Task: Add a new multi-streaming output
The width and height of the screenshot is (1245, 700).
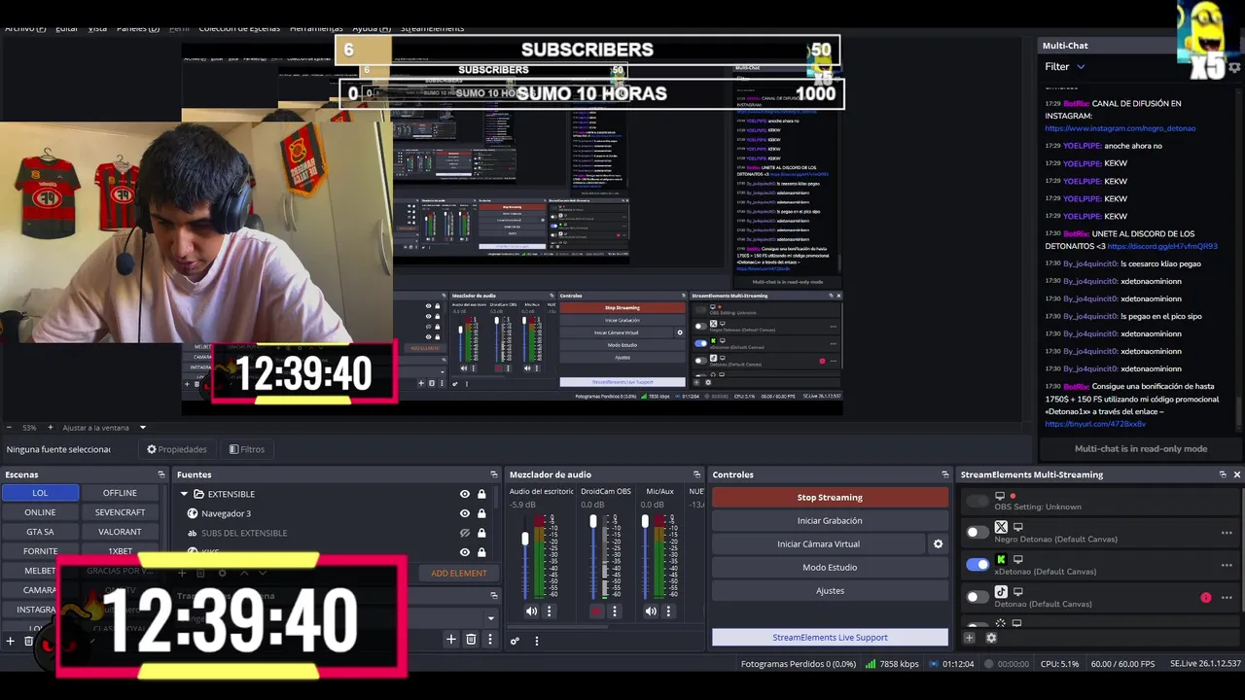Action: (969, 638)
